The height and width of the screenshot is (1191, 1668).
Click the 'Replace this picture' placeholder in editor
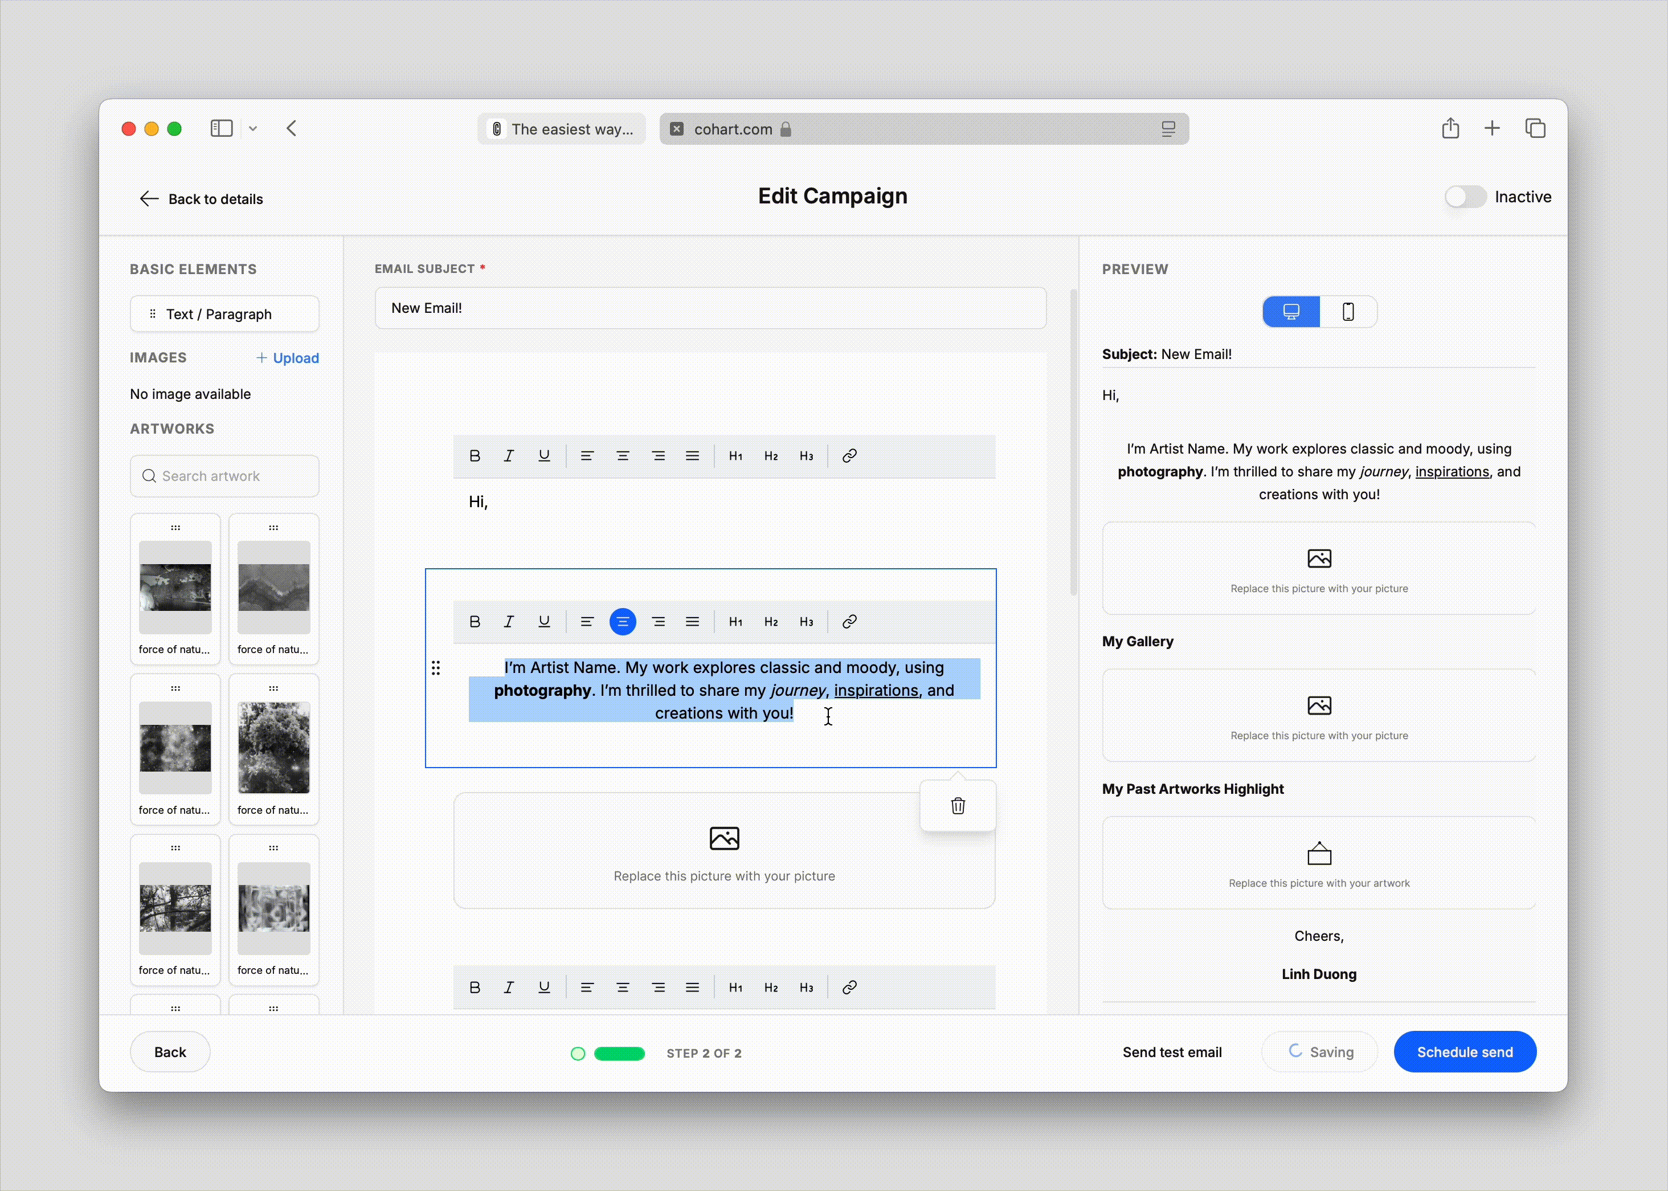(723, 851)
